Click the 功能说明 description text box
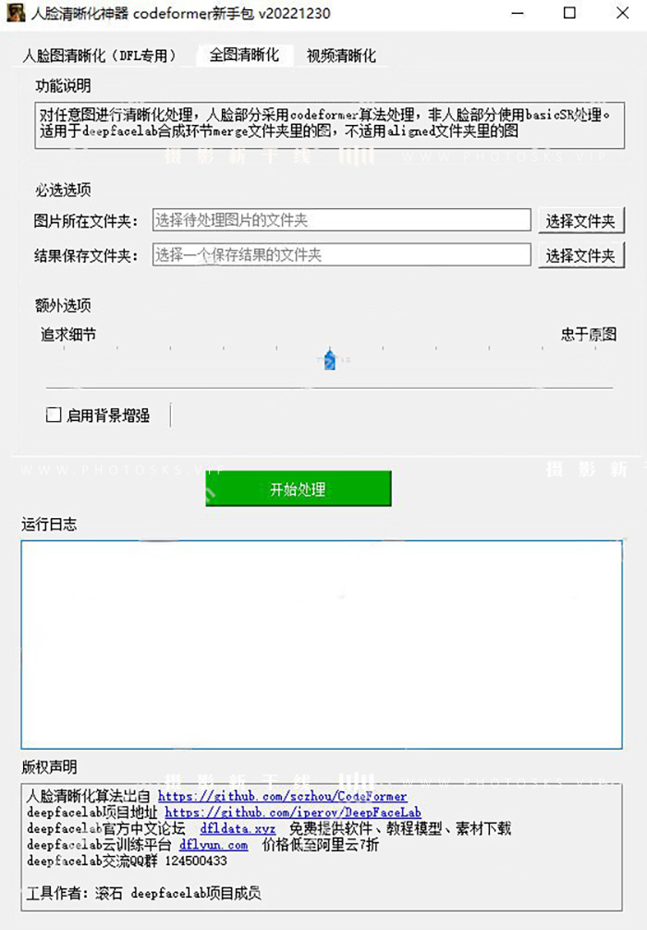 coord(329,125)
